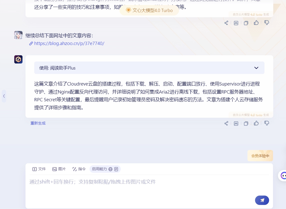This screenshot has height=209, width=286.
Task: Click 重新生成 to regenerate the answer
Action: point(38,123)
